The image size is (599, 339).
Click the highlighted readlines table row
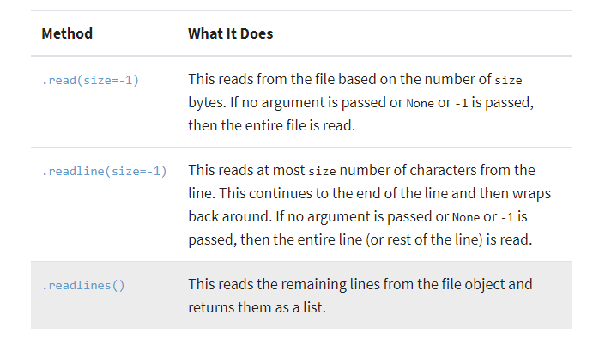point(301,295)
